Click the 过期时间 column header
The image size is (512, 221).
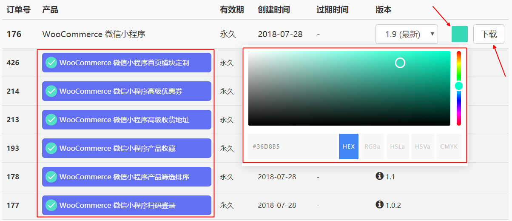click(x=333, y=9)
